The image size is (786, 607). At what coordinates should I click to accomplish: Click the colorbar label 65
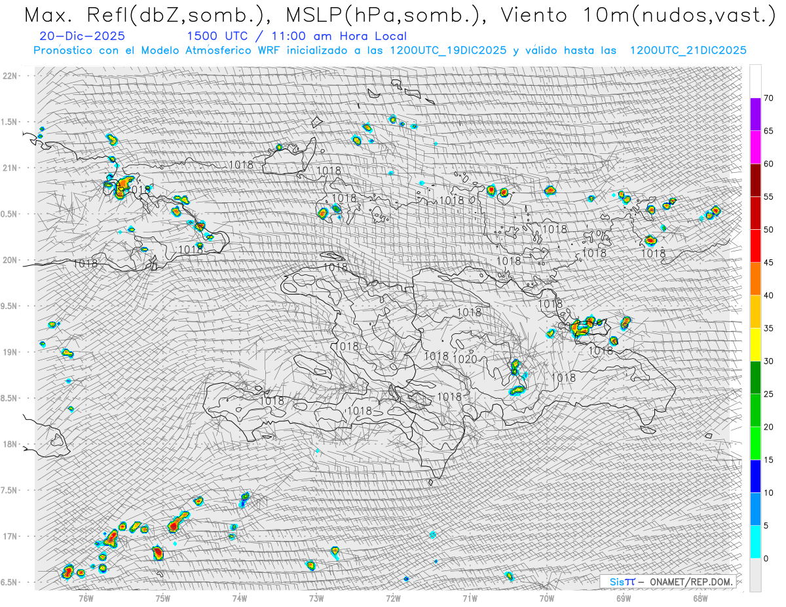coord(768,131)
